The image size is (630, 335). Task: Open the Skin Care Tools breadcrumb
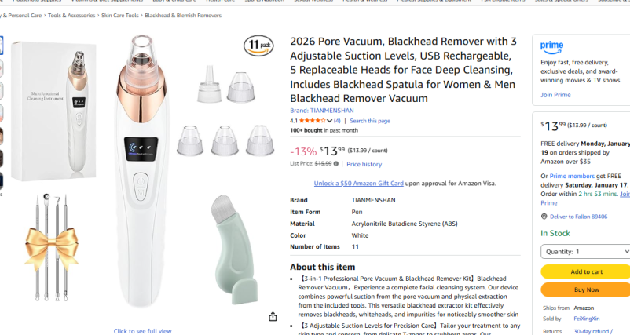click(120, 16)
